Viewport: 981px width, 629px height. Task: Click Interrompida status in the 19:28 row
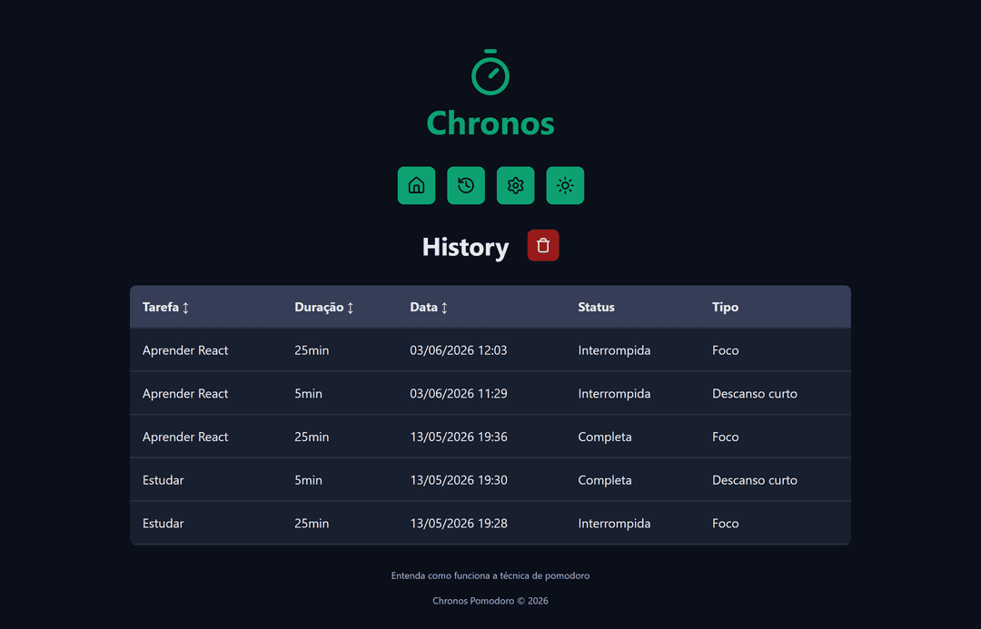point(614,524)
